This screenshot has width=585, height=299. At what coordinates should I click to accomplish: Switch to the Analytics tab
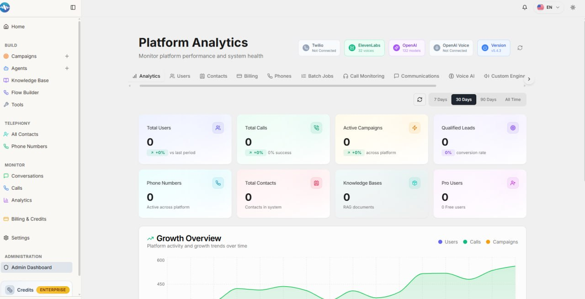(146, 76)
